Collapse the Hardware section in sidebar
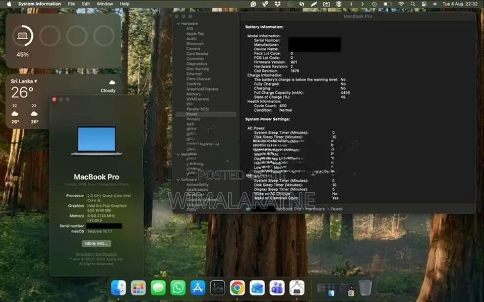The width and height of the screenshot is (484, 302). pyautogui.click(x=178, y=24)
